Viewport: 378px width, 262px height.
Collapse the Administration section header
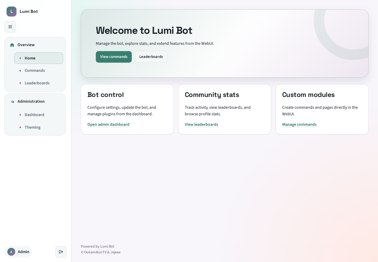(35, 101)
